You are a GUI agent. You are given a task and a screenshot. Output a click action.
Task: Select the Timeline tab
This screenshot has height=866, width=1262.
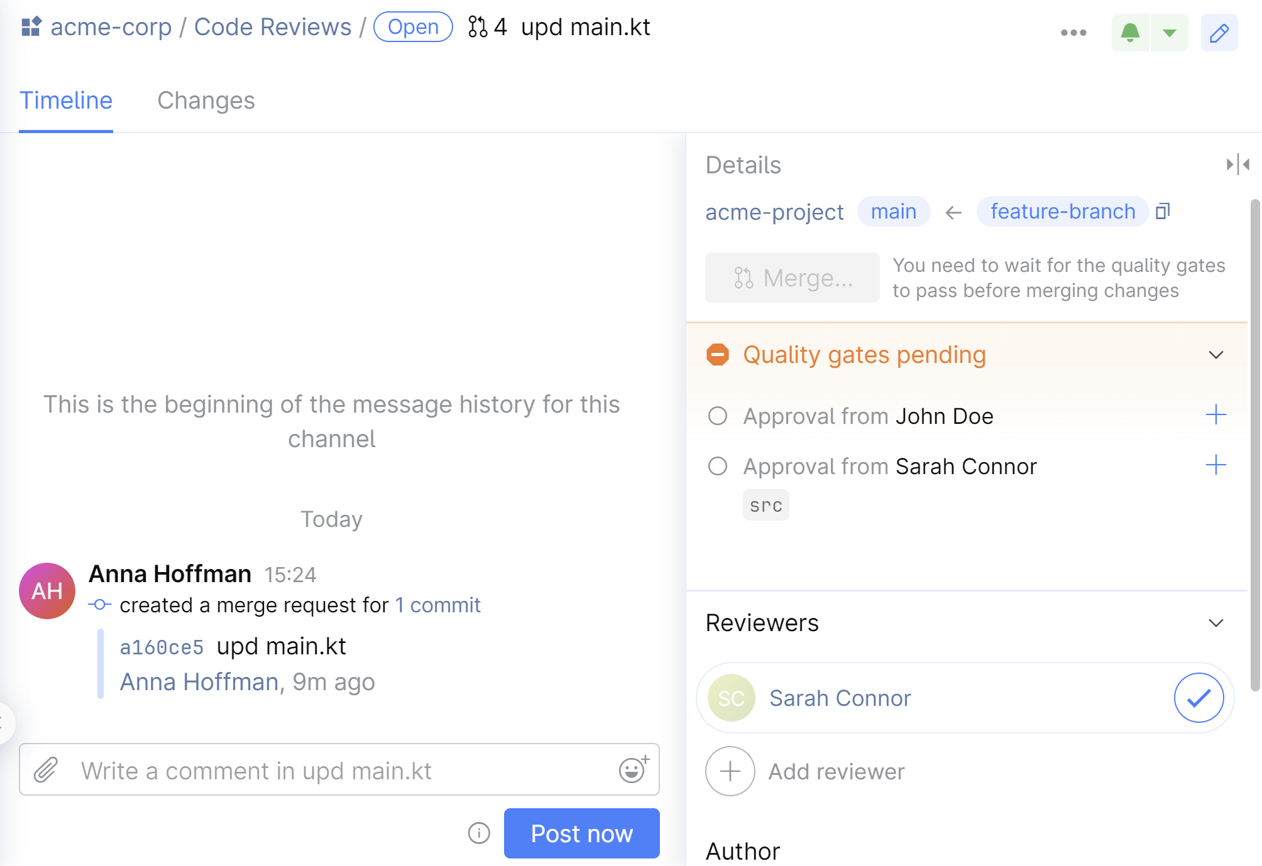coord(65,100)
